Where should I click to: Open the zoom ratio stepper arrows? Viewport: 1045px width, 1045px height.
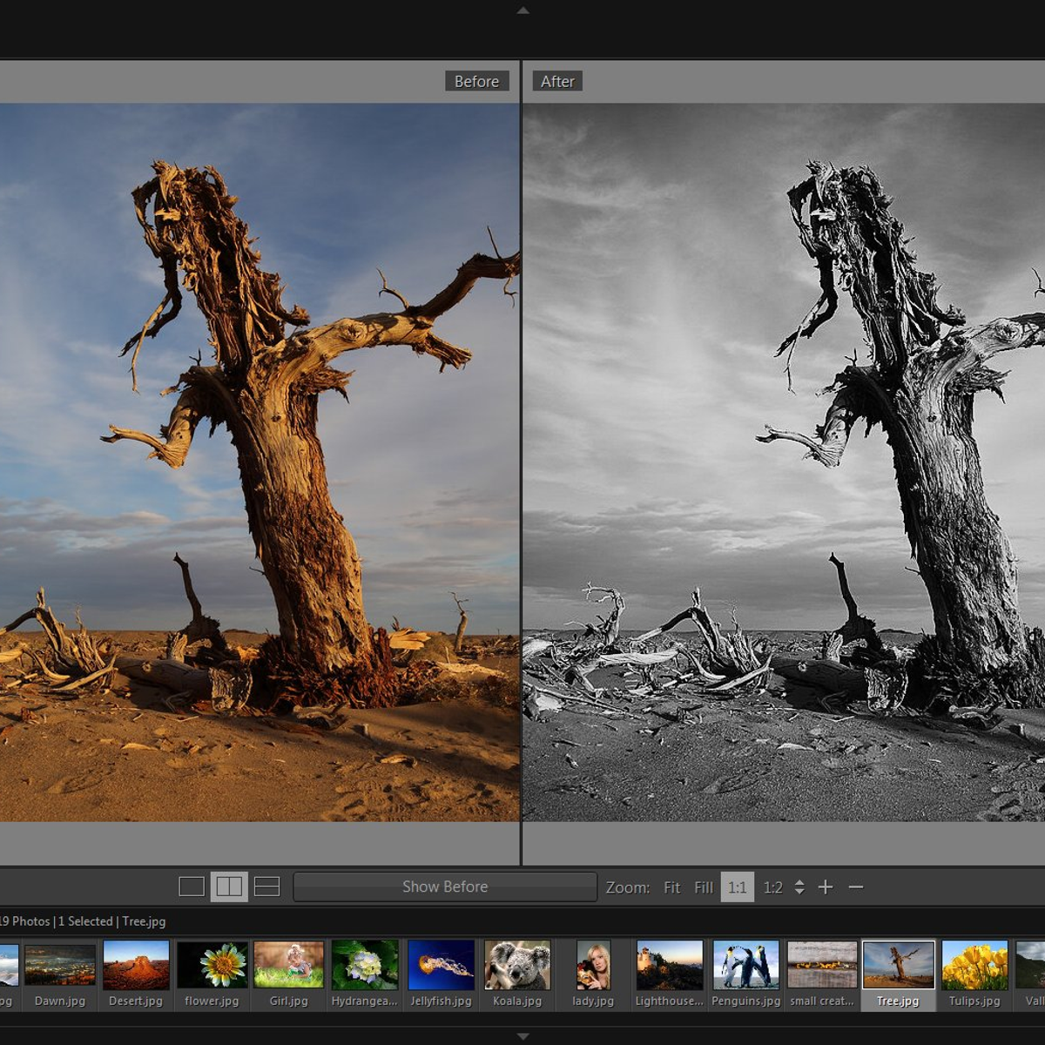point(799,887)
